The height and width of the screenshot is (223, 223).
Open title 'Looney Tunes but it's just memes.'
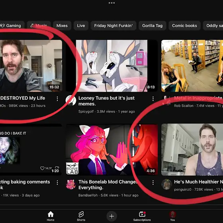tap(106, 101)
